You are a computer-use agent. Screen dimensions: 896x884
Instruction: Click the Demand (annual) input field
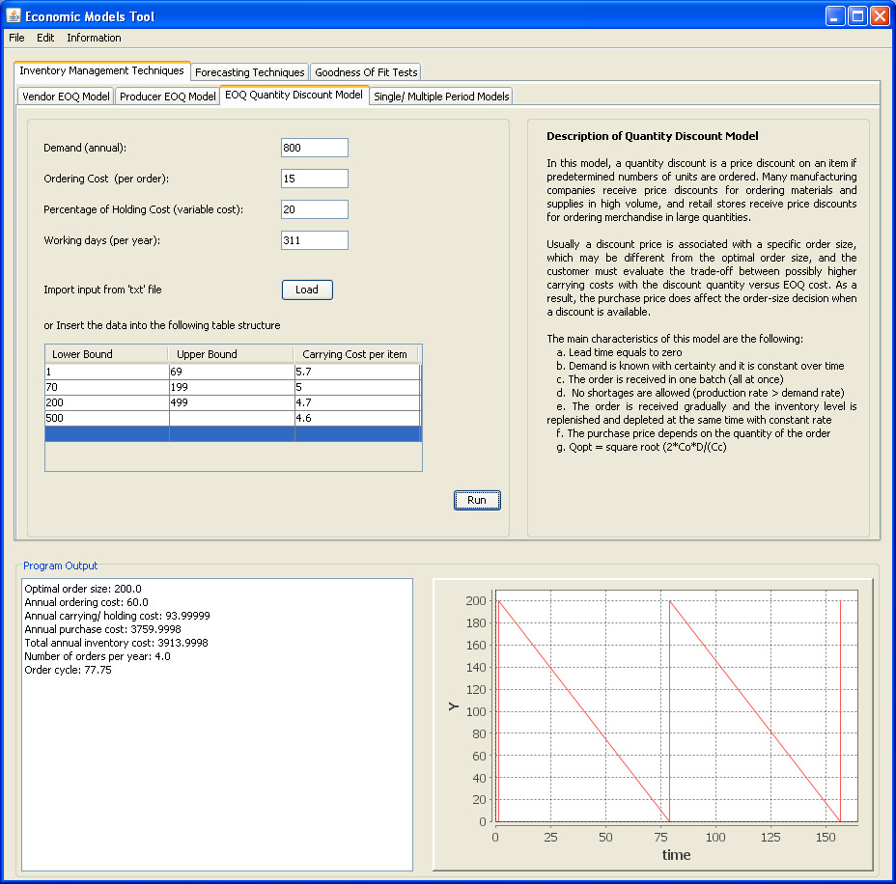pyautogui.click(x=315, y=148)
